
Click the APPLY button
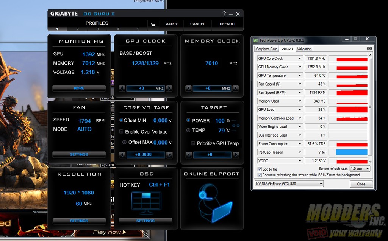point(172,24)
